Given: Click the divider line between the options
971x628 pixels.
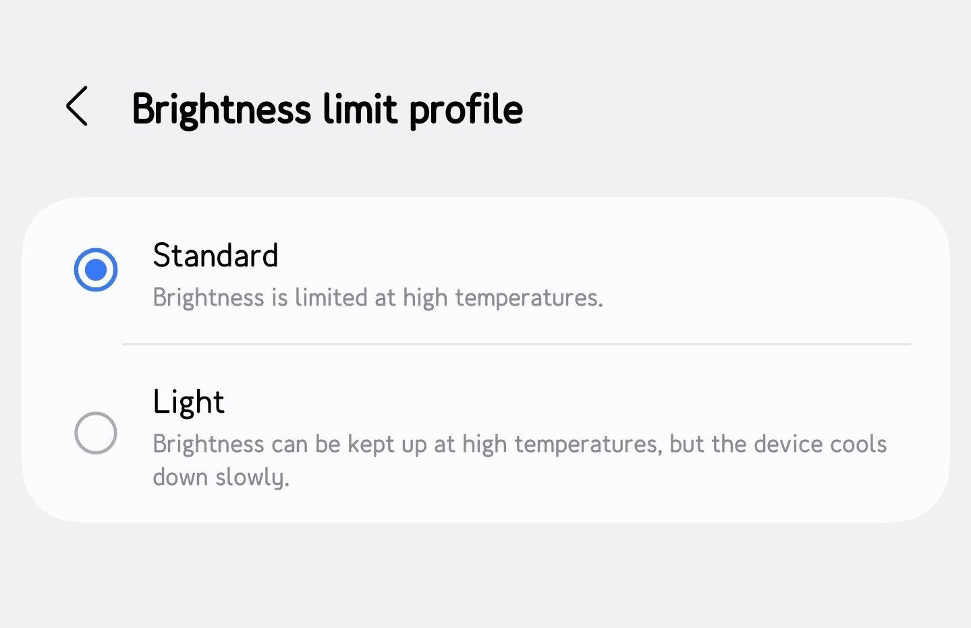Looking at the screenshot, I should 516,344.
